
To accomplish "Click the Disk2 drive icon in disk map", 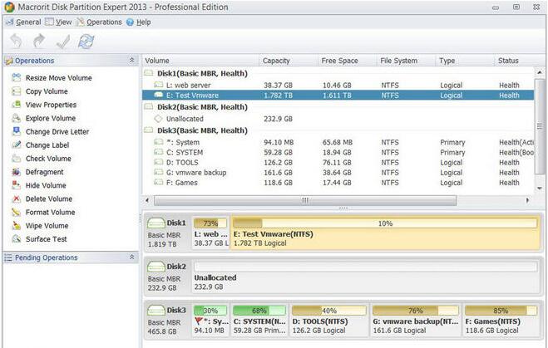I will click(x=156, y=267).
